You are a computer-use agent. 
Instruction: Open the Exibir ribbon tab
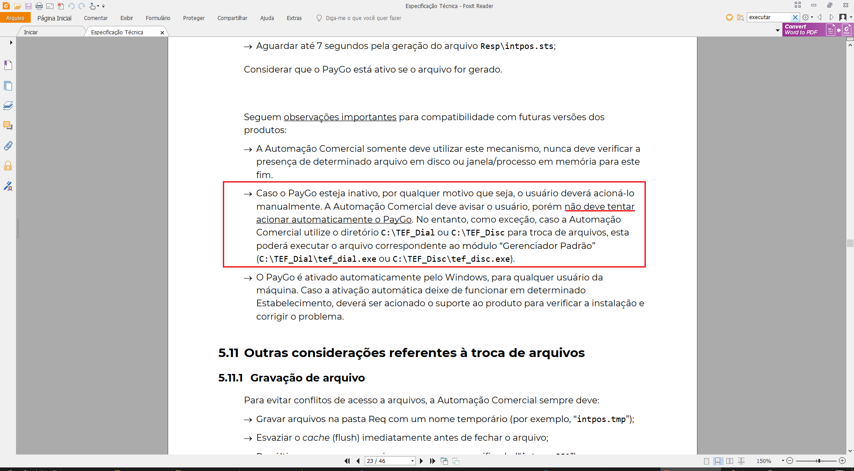pos(127,18)
